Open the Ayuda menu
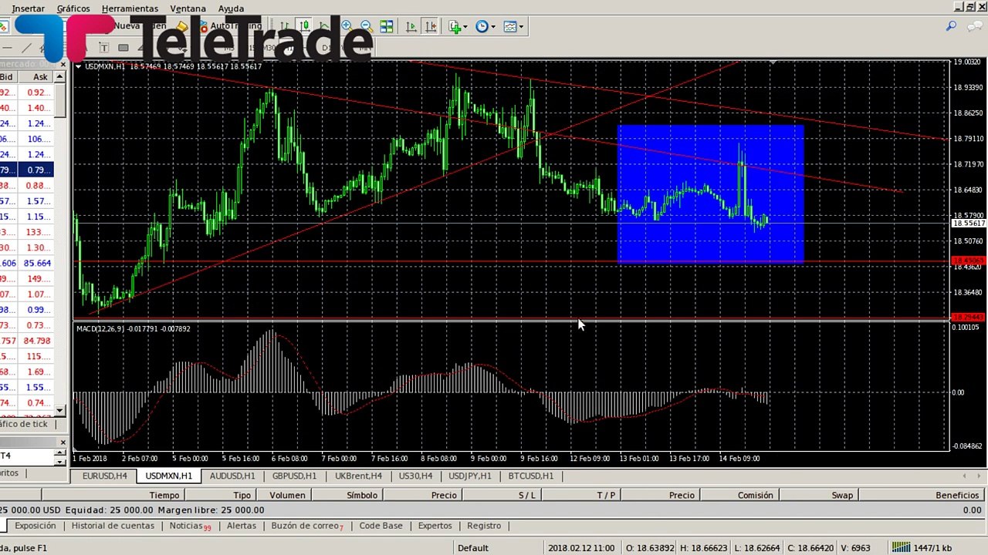Viewport: 988px width, 555px height. 231,8
